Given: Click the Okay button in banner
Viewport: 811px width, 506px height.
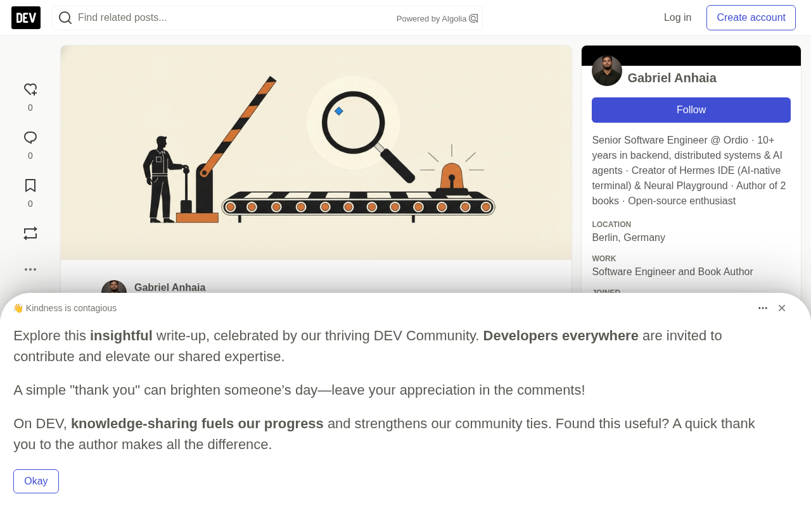Looking at the screenshot, I should (36, 481).
